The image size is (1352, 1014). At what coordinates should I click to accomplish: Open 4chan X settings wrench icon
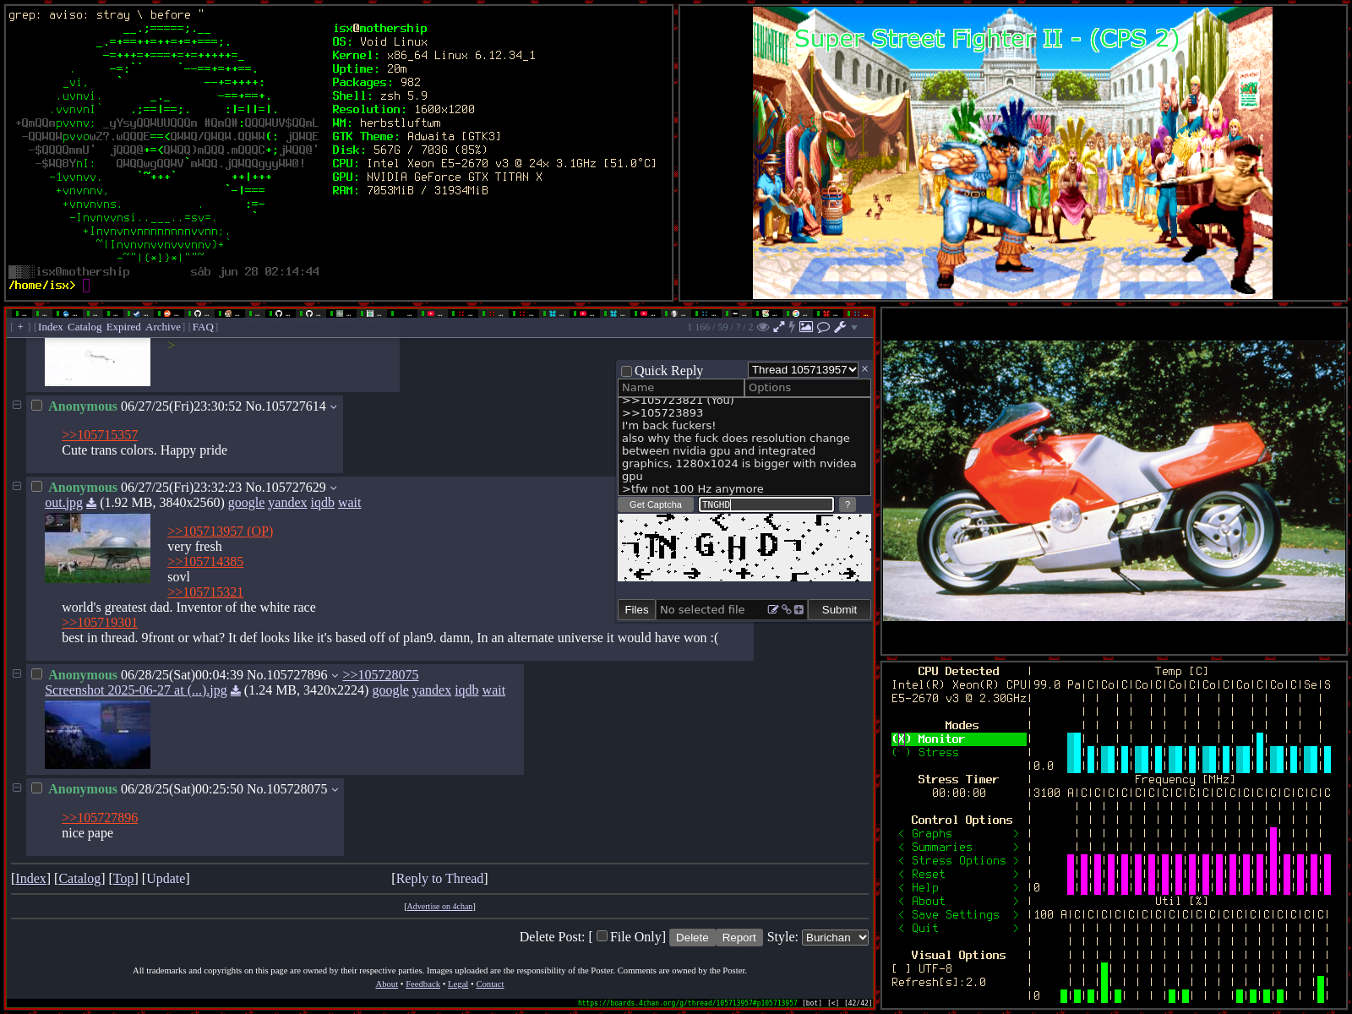coord(840,327)
